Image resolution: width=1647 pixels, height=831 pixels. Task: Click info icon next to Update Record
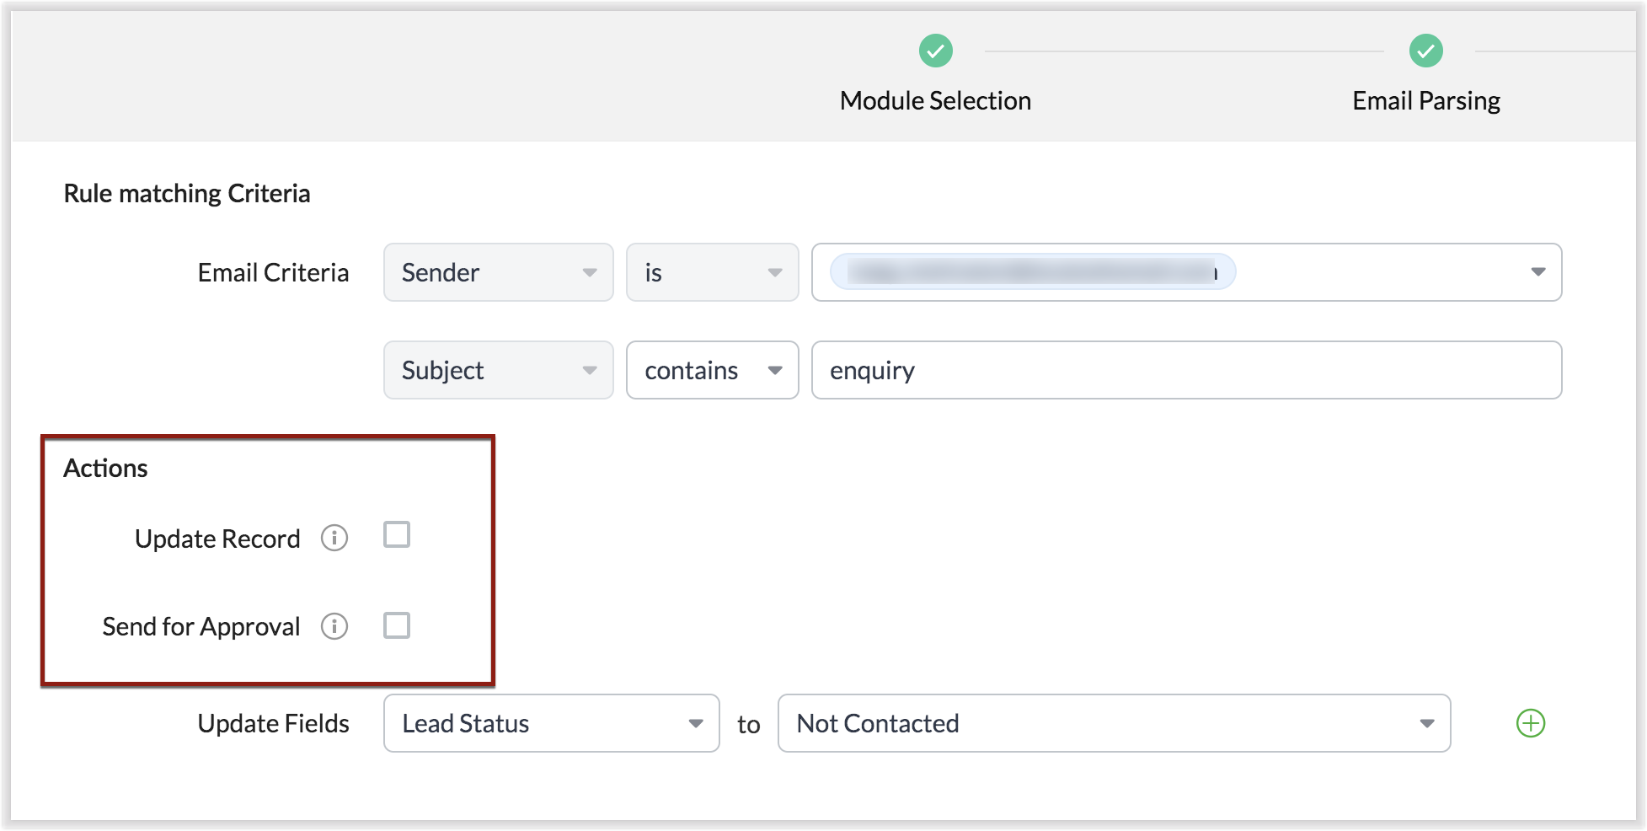click(x=334, y=538)
